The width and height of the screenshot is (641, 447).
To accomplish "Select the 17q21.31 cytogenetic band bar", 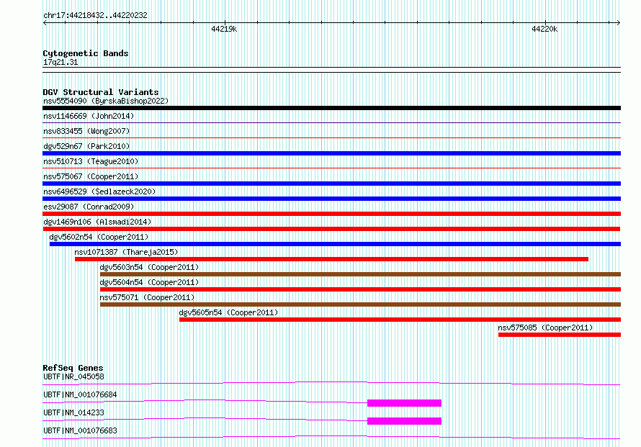I will [x=331, y=70].
